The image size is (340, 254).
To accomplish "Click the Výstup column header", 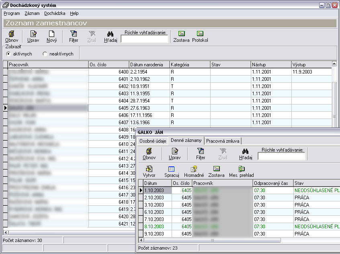I will (311, 65).
